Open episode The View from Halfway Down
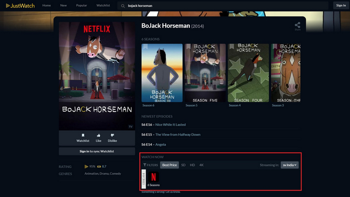The image size is (350, 197). point(178,135)
